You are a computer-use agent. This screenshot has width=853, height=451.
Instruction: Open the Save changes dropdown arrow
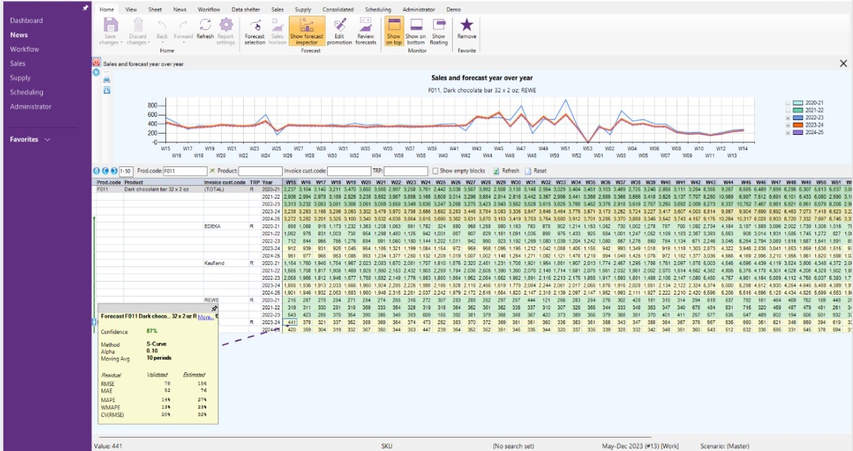(122, 42)
